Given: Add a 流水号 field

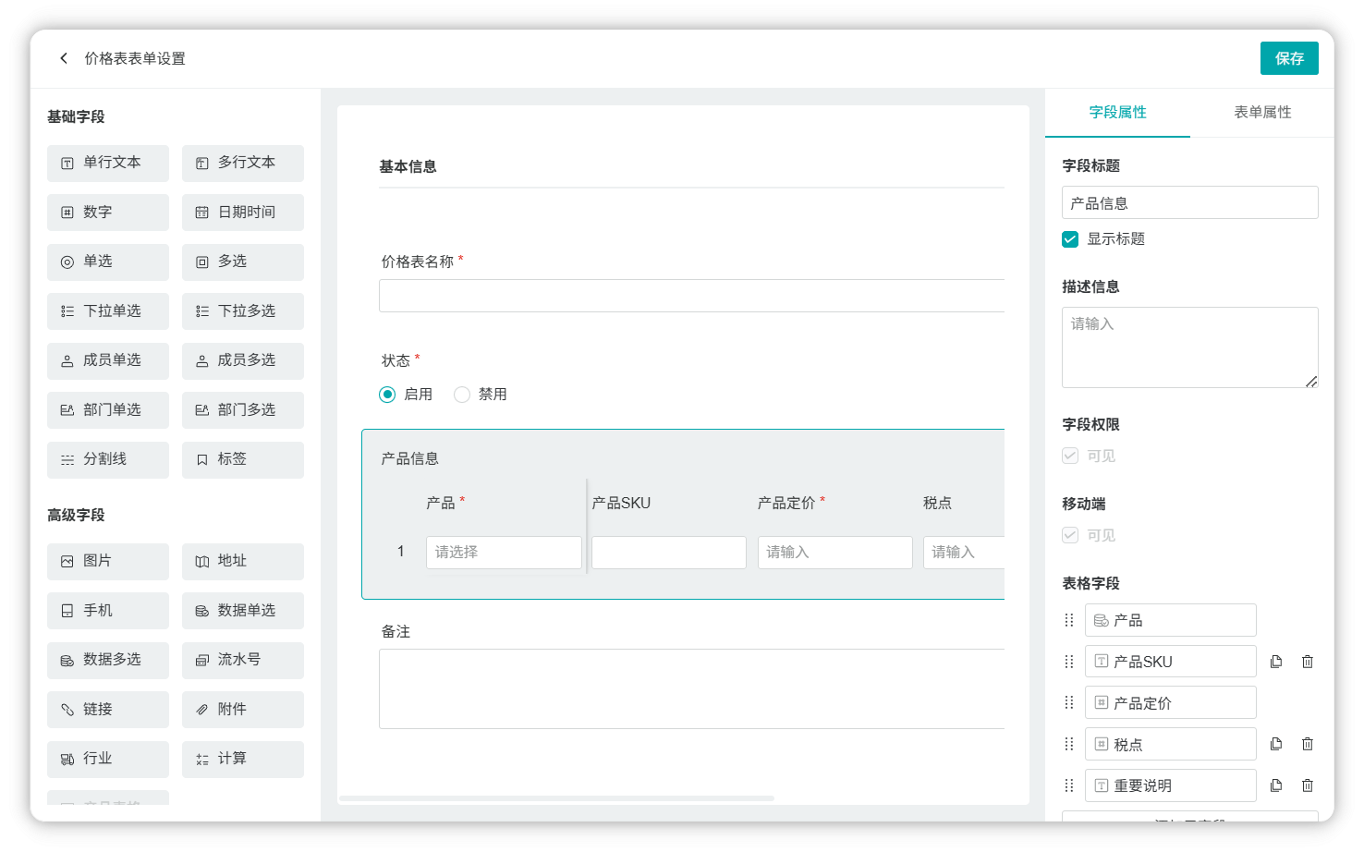Looking at the screenshot, I should click(243, 660).
